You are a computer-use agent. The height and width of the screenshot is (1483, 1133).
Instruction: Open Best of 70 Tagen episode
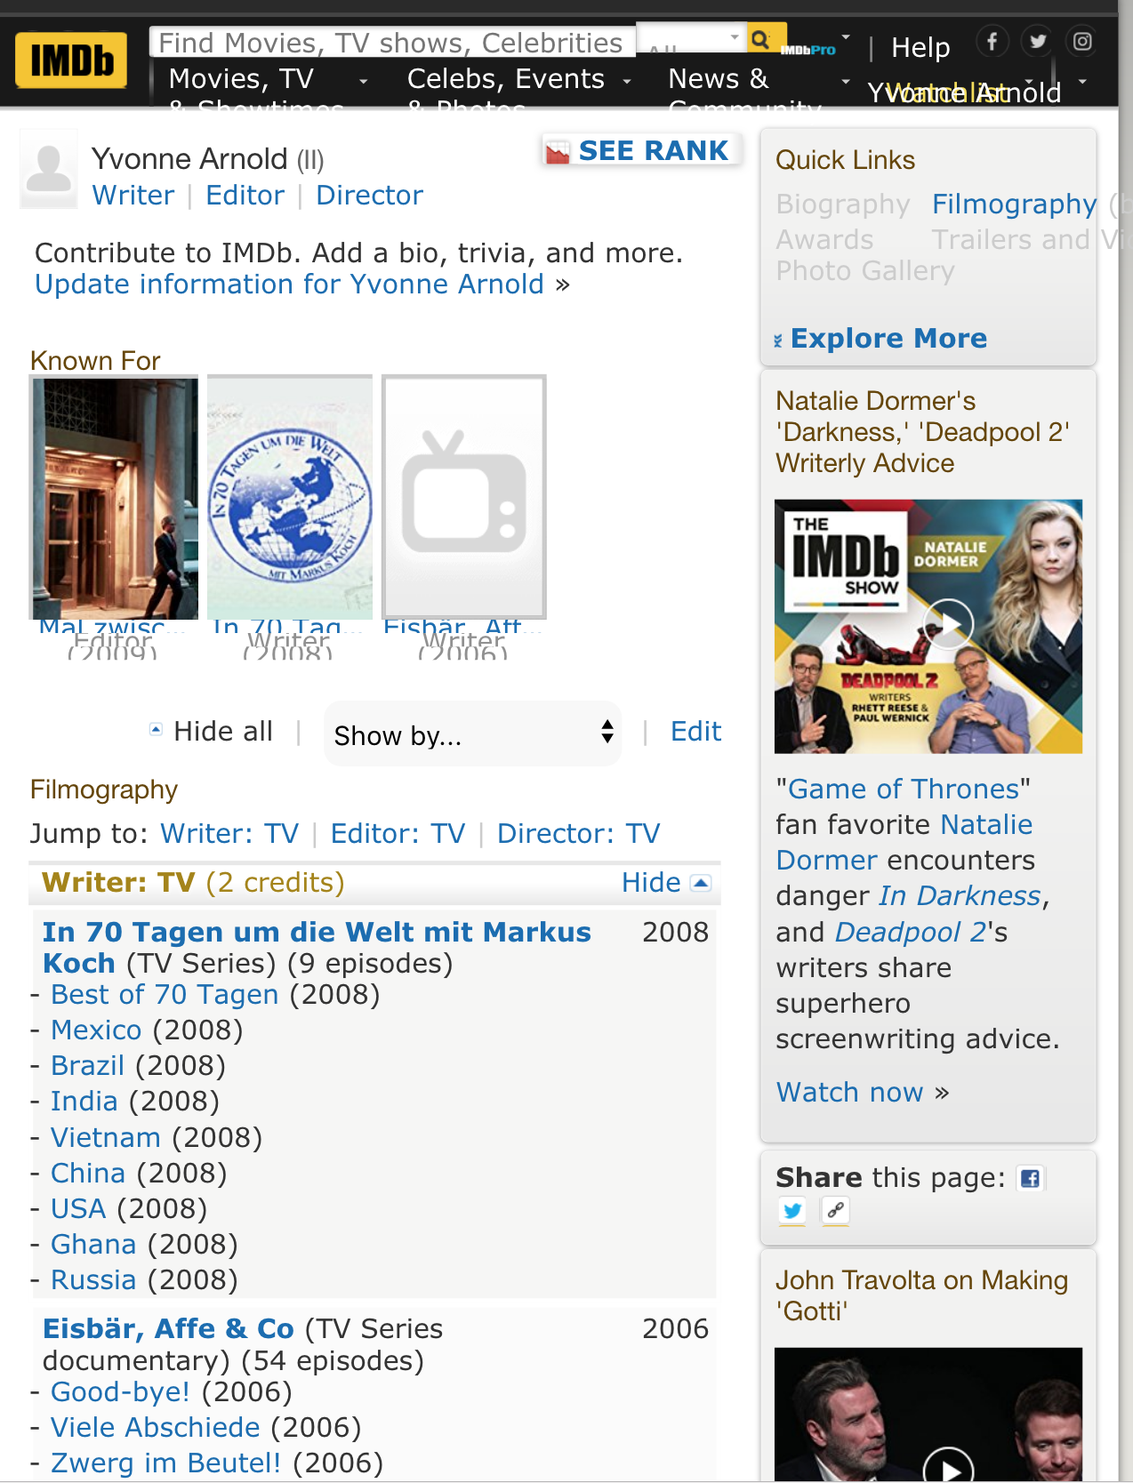point(165,995)
